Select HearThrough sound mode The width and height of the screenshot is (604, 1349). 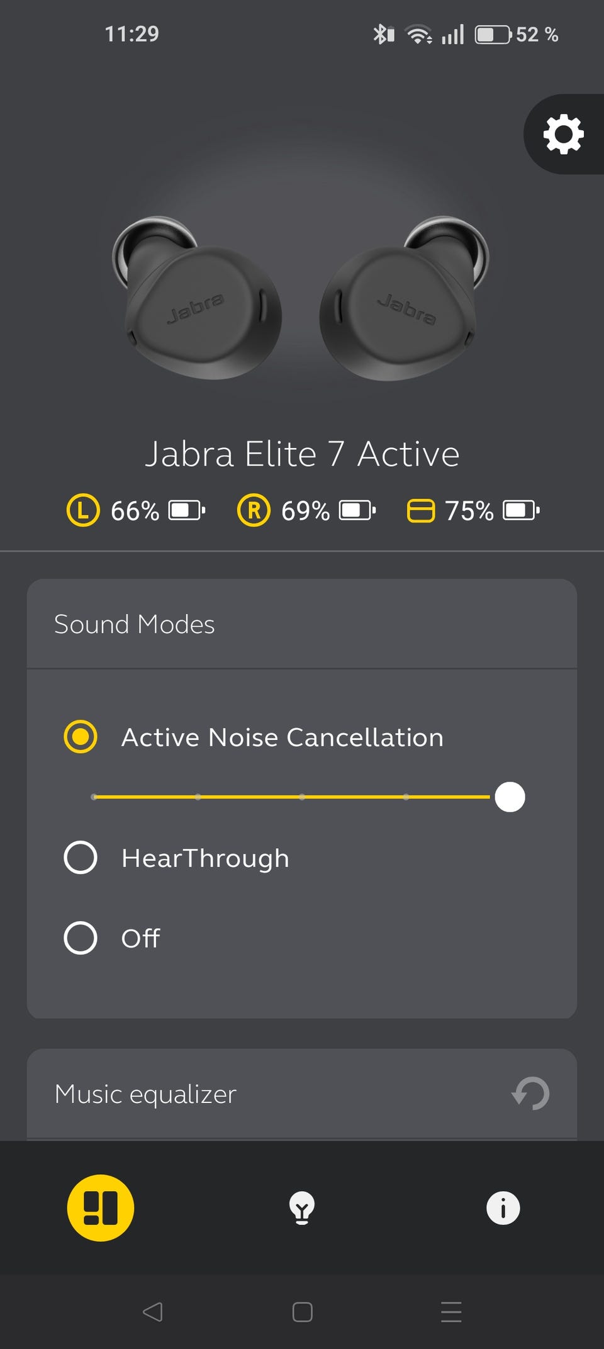point(81,858)
